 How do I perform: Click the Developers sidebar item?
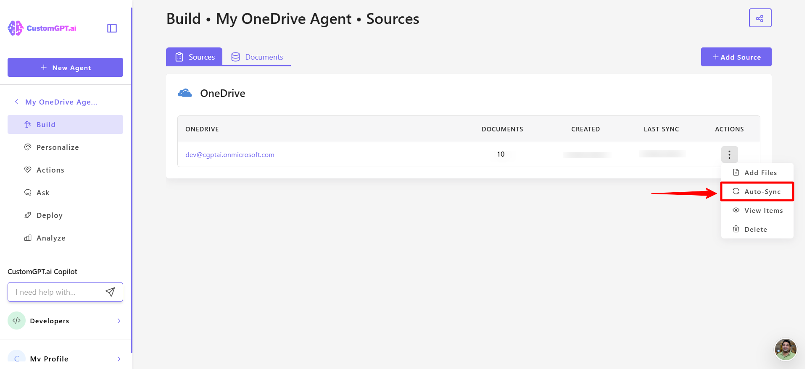(65, 321)
